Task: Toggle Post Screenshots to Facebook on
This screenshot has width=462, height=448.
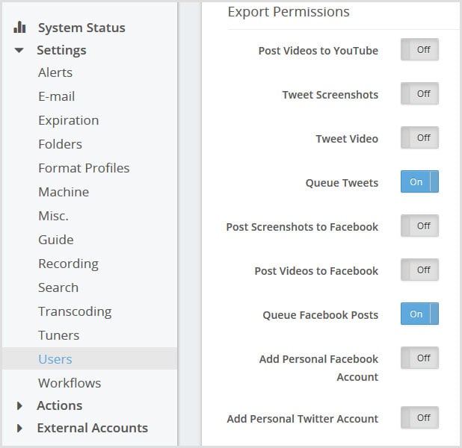Action: (x=419, y=226)
